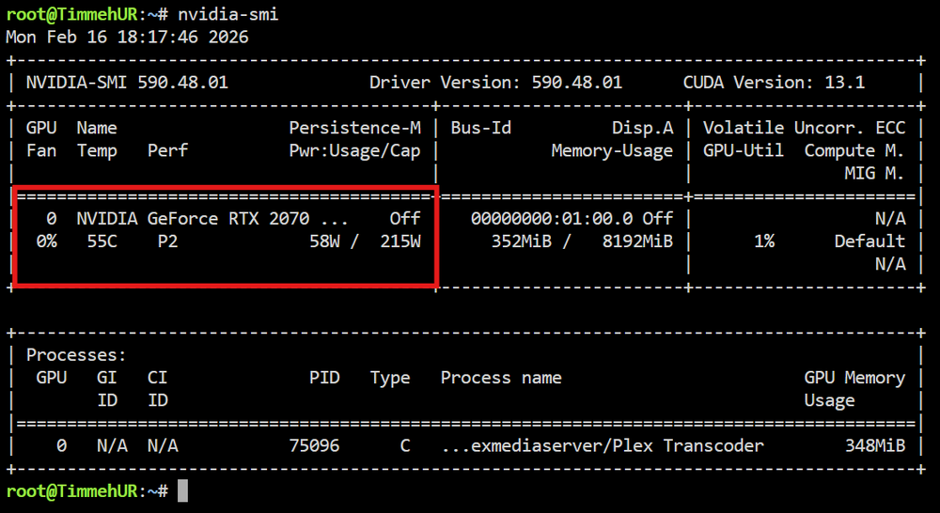Click the Perf column header

pyautogui.click(x=168, y=151)
